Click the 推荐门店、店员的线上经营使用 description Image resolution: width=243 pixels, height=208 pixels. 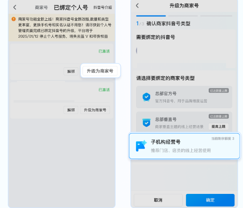tap(181, 151)
